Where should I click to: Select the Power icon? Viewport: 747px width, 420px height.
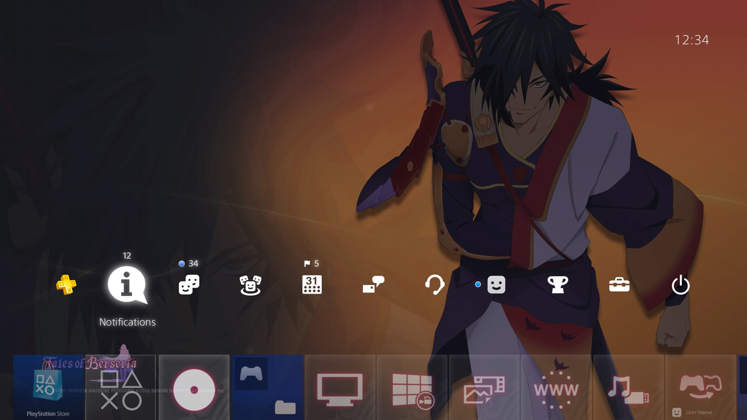(x=681, y=285)
